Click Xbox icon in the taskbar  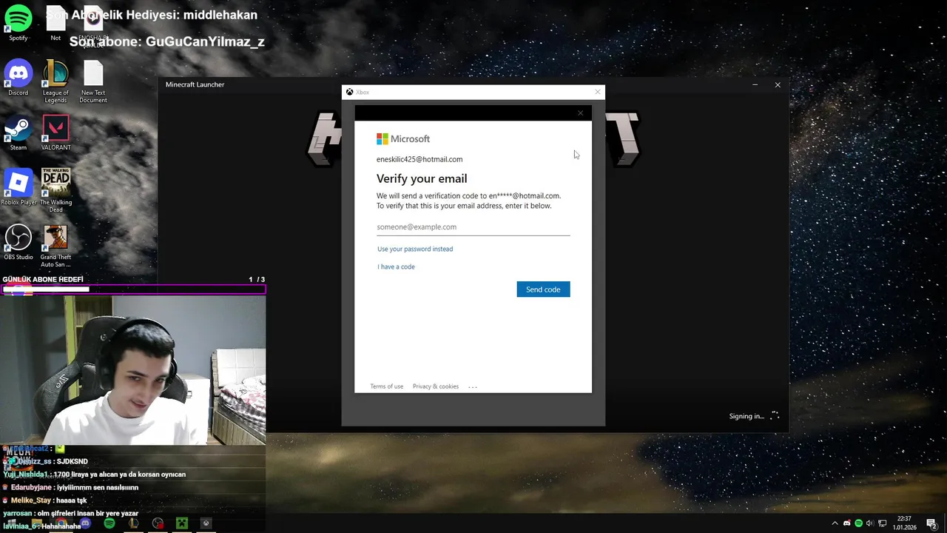206,523
